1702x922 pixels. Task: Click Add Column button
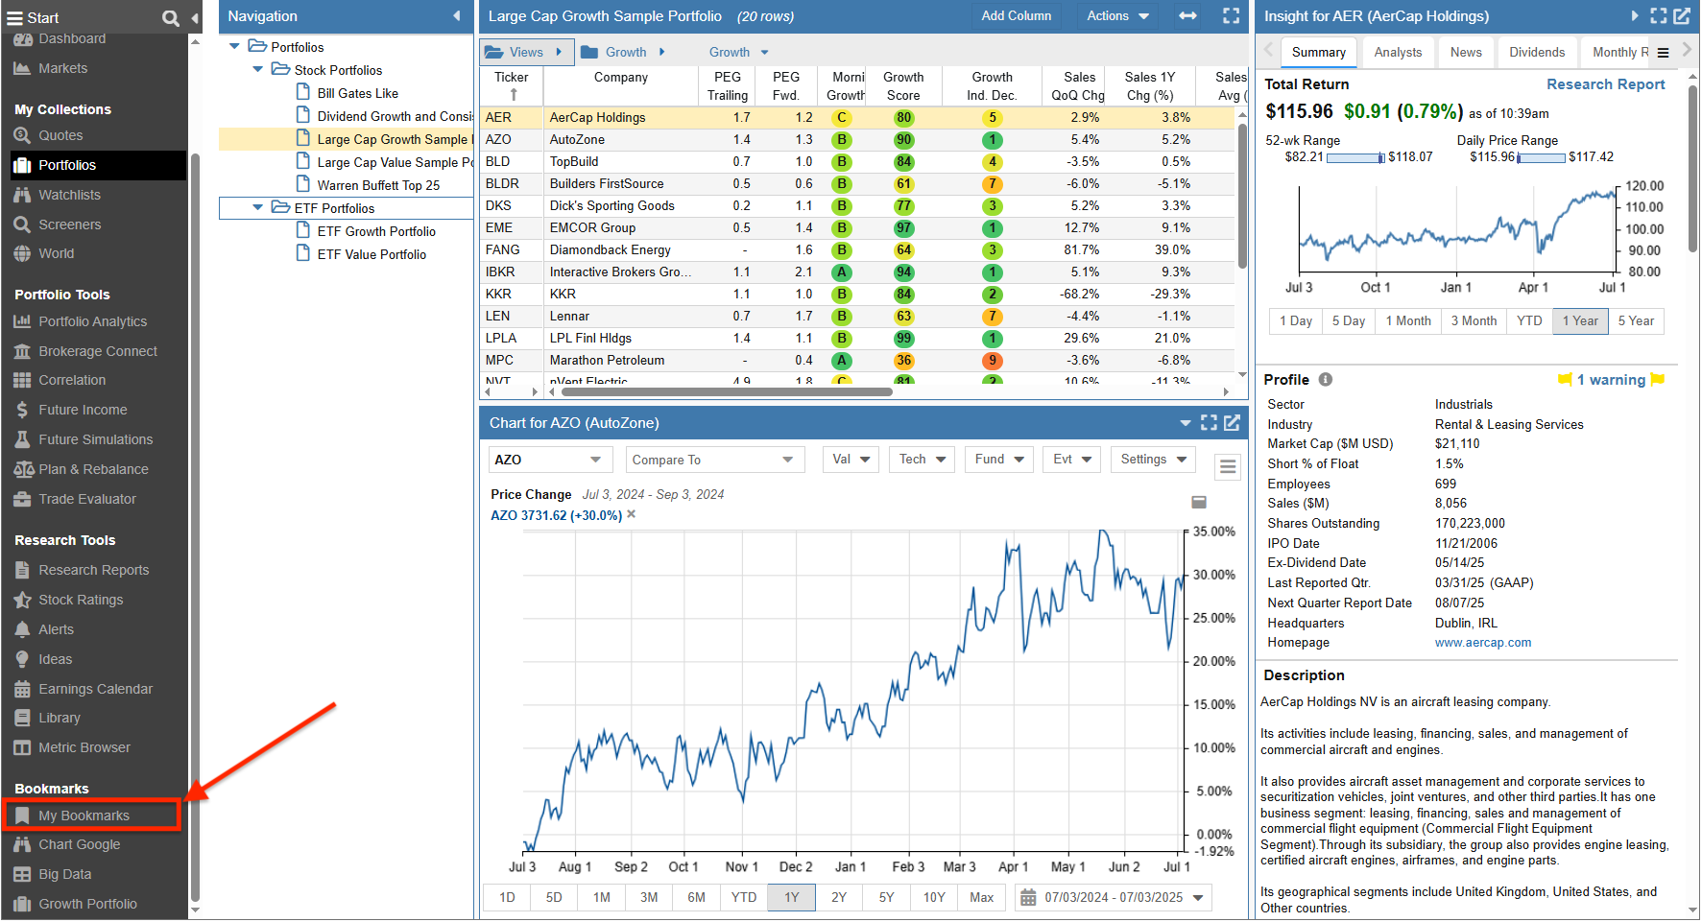click(x=1016, y=16)
